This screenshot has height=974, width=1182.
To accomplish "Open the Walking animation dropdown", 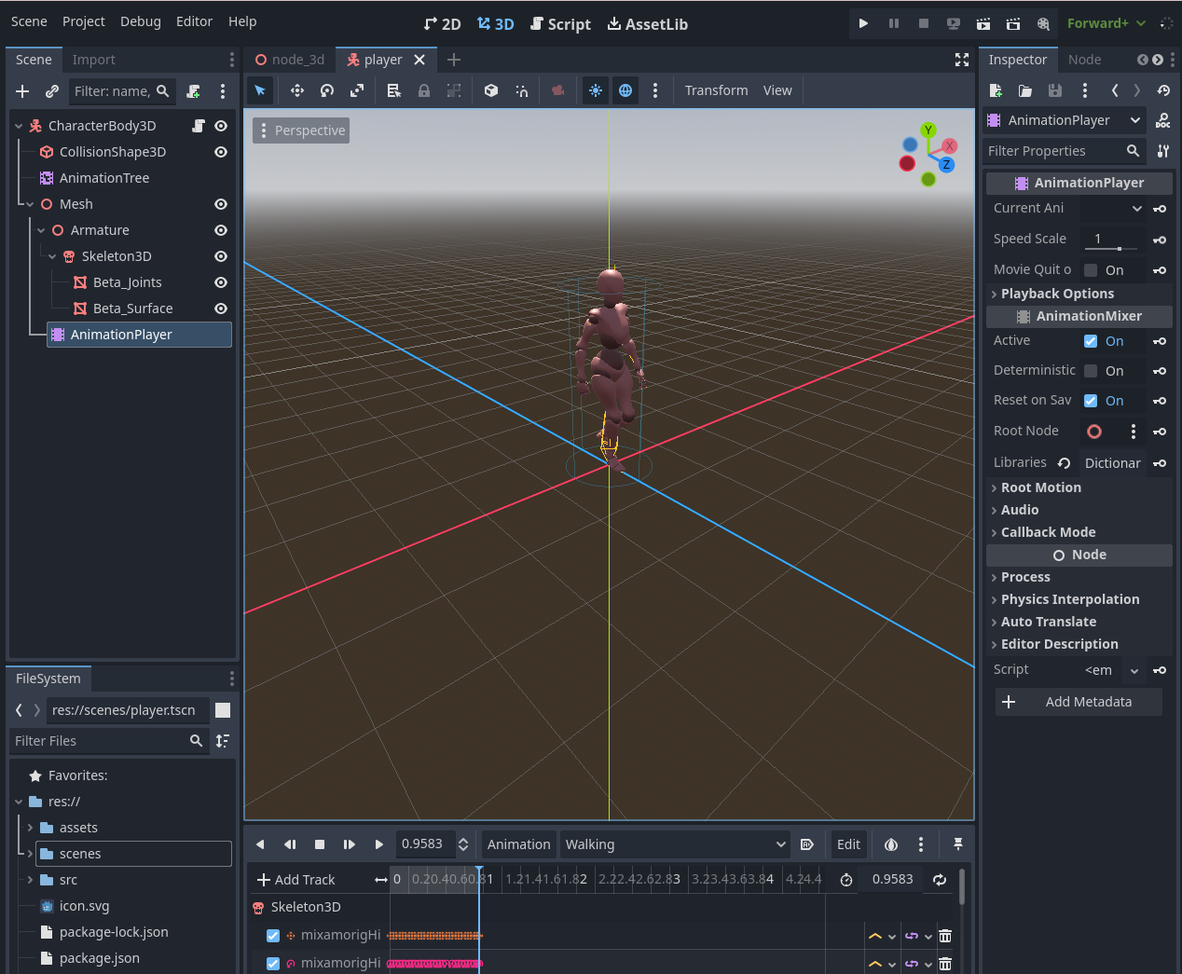I will (x=675, y=844).
